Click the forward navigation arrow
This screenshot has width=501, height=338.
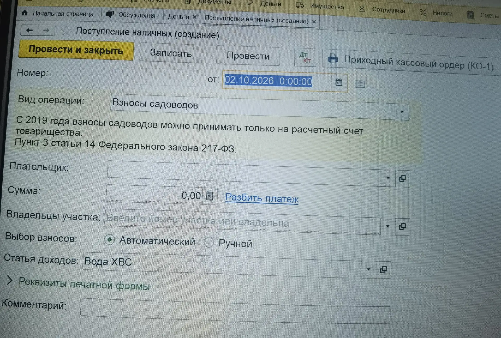[46, 31]
